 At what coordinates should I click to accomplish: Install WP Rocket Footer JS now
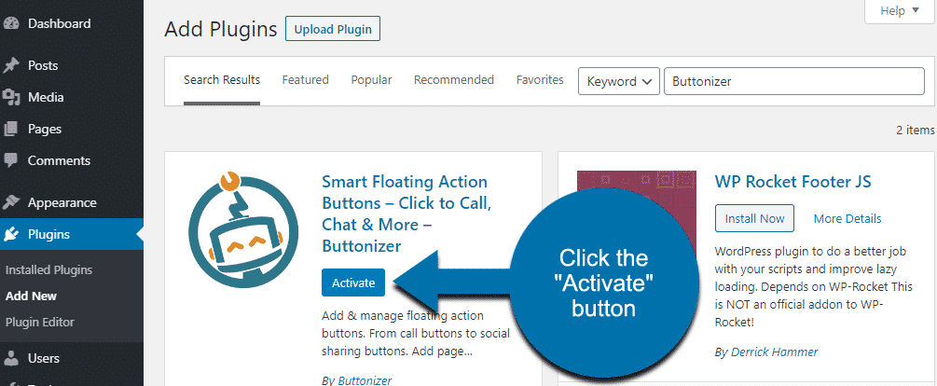pyautogui.click(x=754, y=219)
